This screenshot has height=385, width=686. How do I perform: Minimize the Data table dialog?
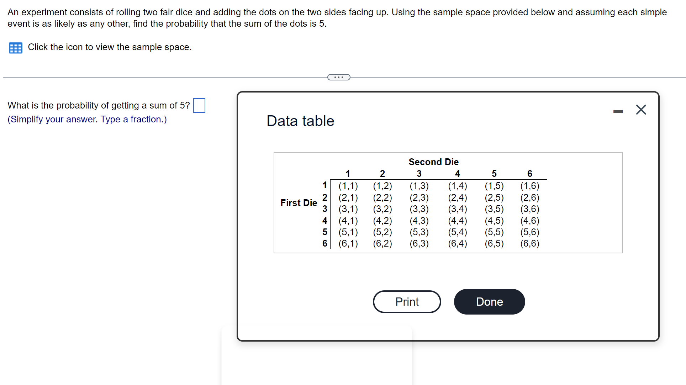(618, 111)
